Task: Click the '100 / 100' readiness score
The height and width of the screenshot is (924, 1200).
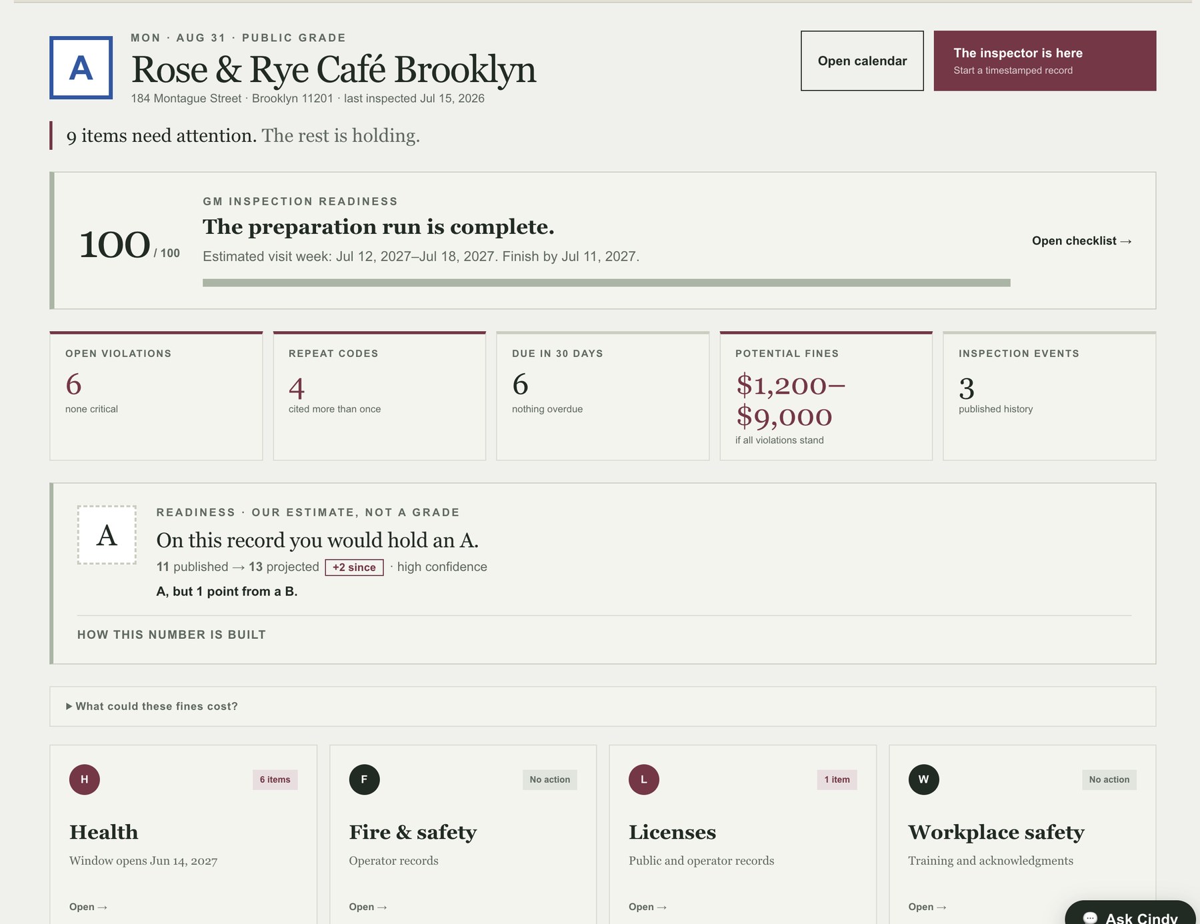Action: 129,244
